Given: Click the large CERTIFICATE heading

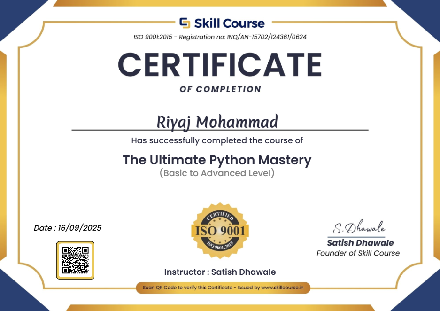Looking at the screenshot, I should point(220,64).
